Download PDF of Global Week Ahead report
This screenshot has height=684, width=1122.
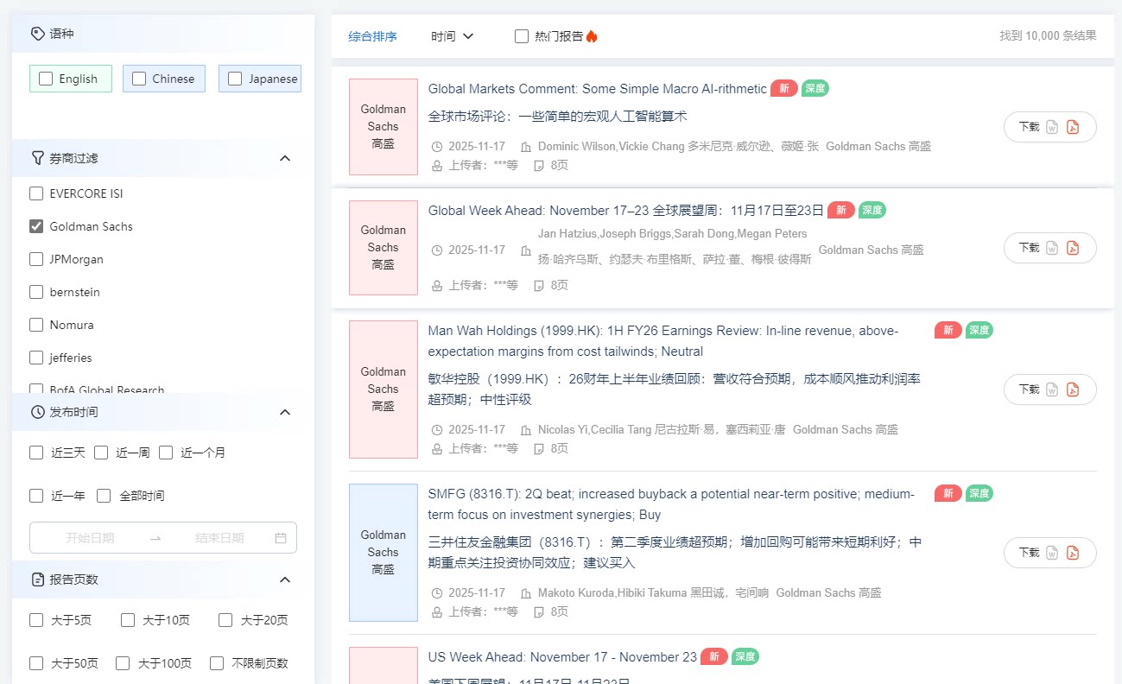pyautogui.click(x=1073, y=248)
